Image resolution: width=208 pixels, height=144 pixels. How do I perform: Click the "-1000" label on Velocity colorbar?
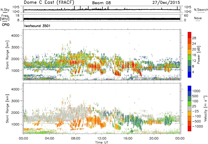click(x=198, y=126)
